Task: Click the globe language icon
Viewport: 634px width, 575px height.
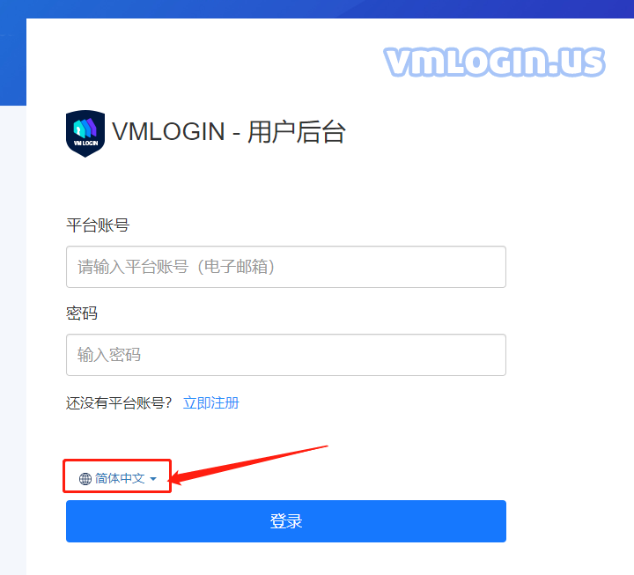Action: point(85,479)
